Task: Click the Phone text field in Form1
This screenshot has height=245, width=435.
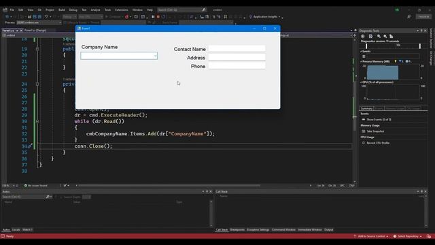Action: click(237, 66)
